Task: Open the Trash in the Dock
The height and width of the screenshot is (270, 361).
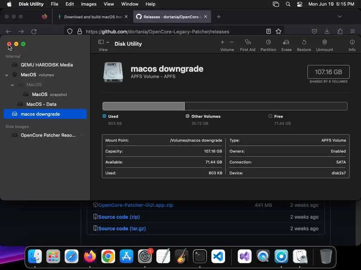Action: 326,256
